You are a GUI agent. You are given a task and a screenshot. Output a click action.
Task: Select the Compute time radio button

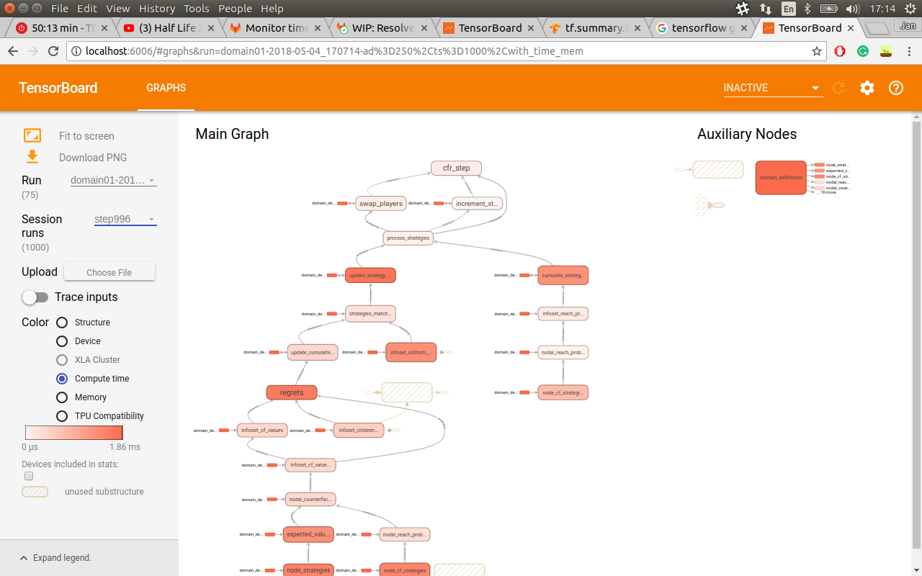point(62,379)
